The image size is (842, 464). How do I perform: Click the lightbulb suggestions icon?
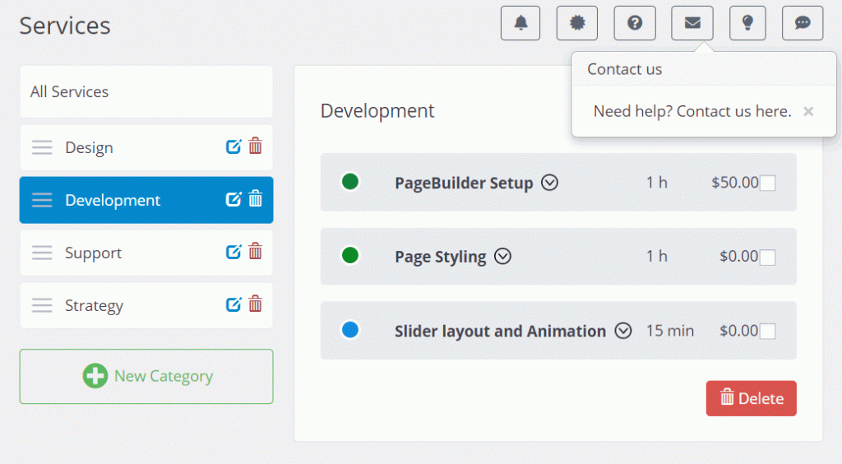click(747, 23)
